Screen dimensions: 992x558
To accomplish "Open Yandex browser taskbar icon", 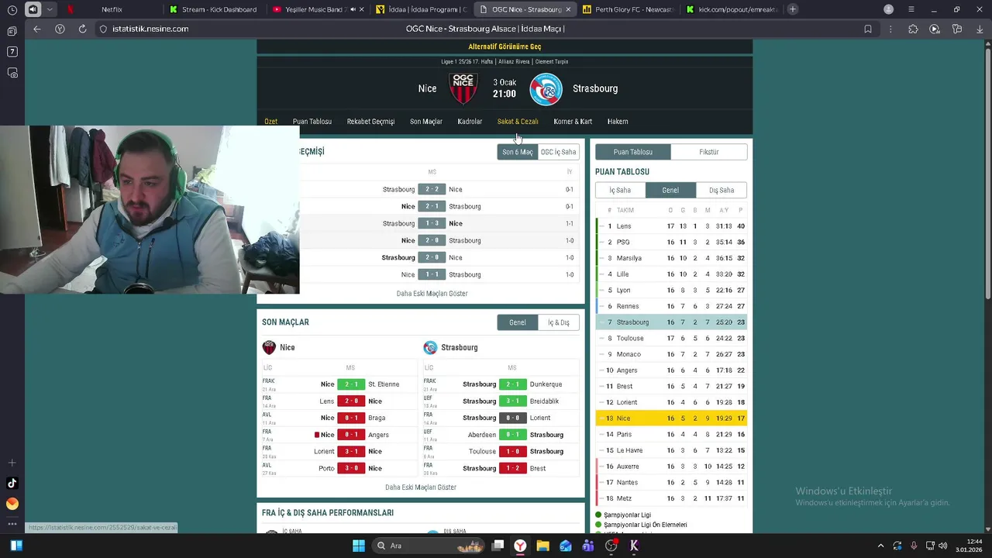I will (x=520, y=546).
